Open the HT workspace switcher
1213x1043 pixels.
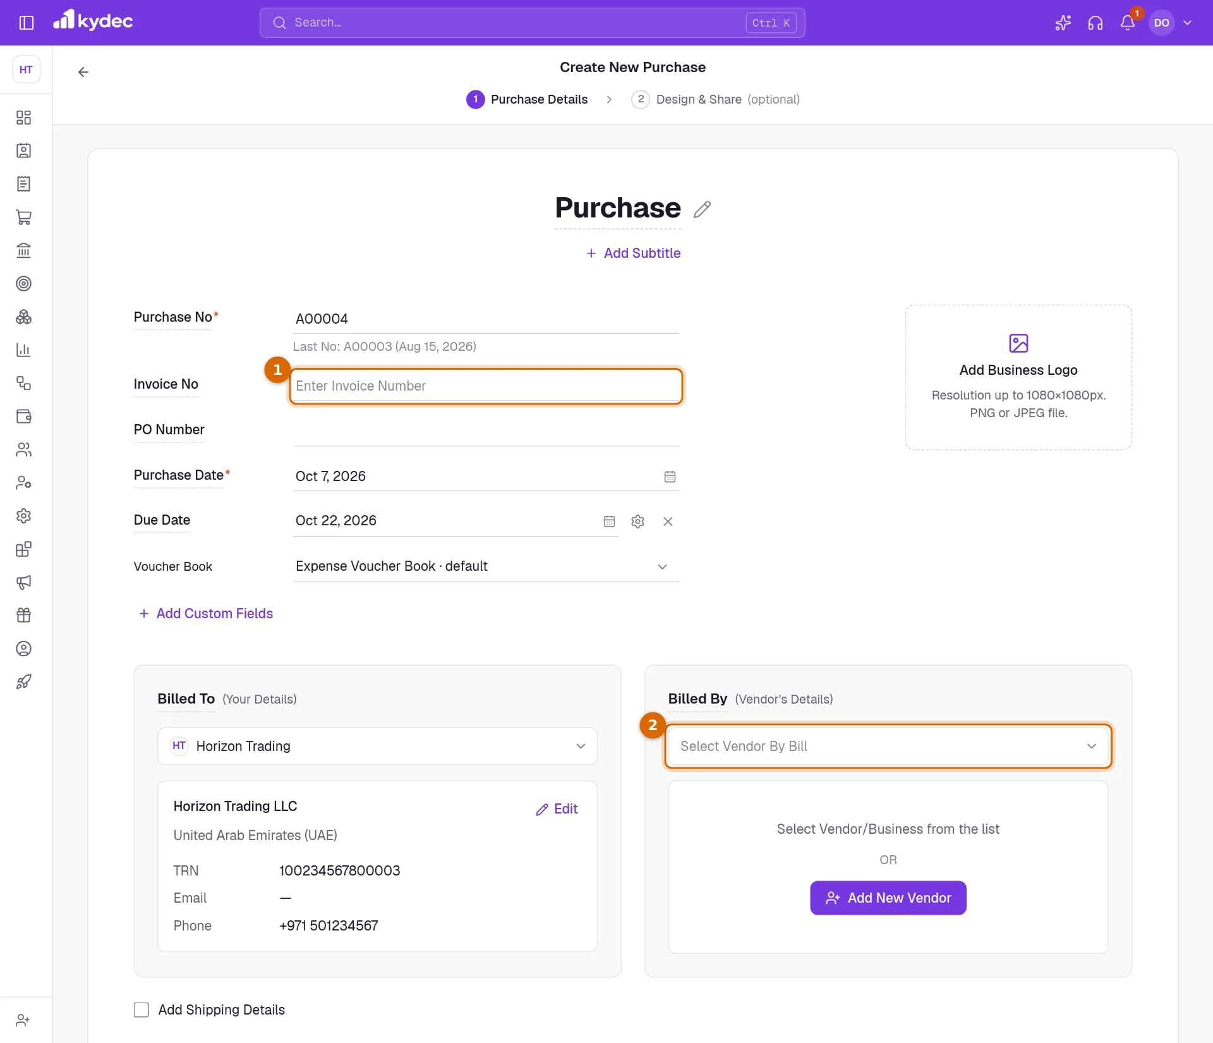(26, 70)
